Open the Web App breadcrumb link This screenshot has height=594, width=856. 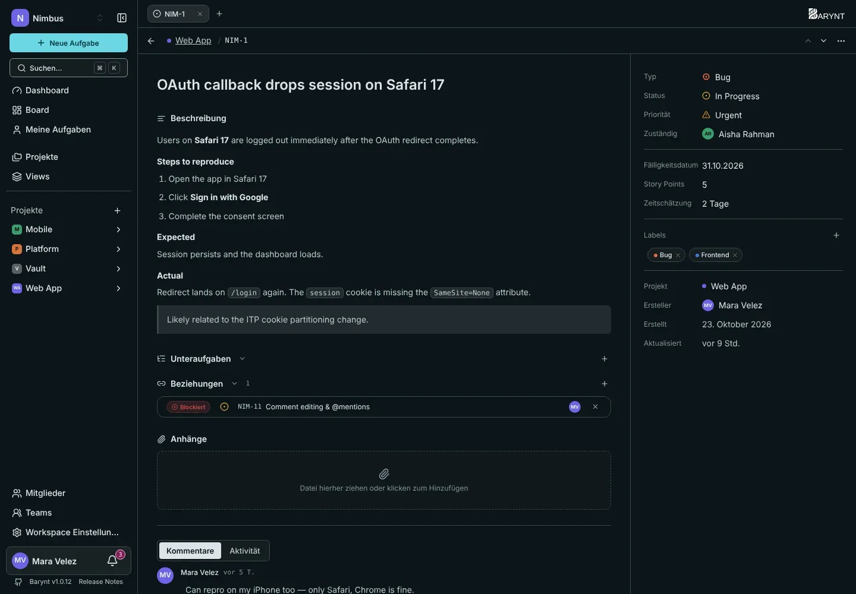click(x=193, y=40)
